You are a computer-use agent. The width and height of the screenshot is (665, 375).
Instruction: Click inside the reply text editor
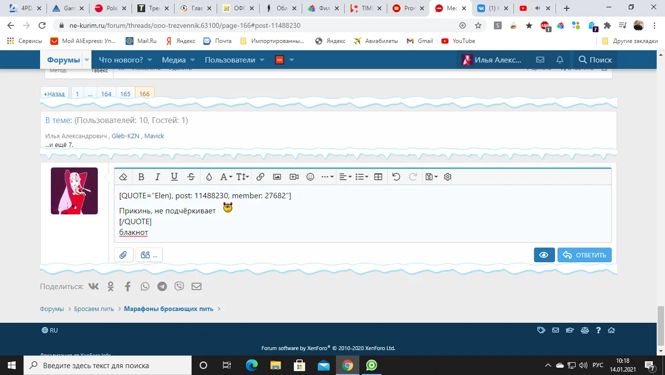click(363, 213)
